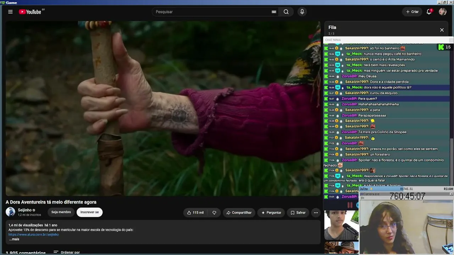Screen dimensions: 454x255
Task: Click the Seja membro button
Action: click(x=61, y=212)
